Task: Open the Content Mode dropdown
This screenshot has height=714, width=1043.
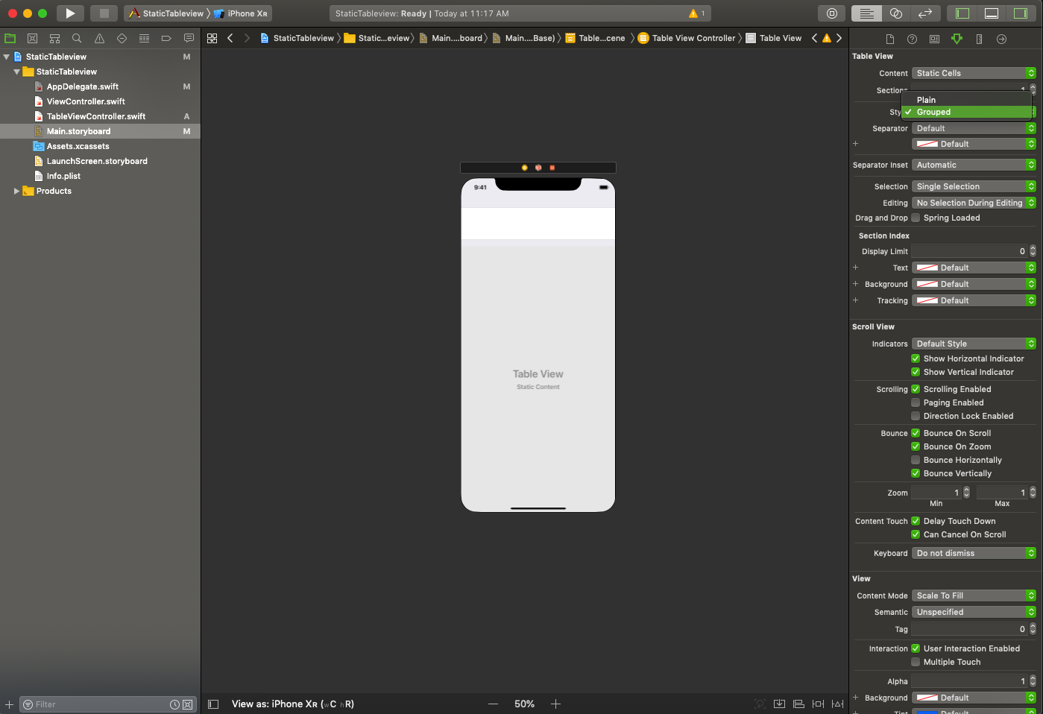Action: pyautogui.click(x=974, y=595)
